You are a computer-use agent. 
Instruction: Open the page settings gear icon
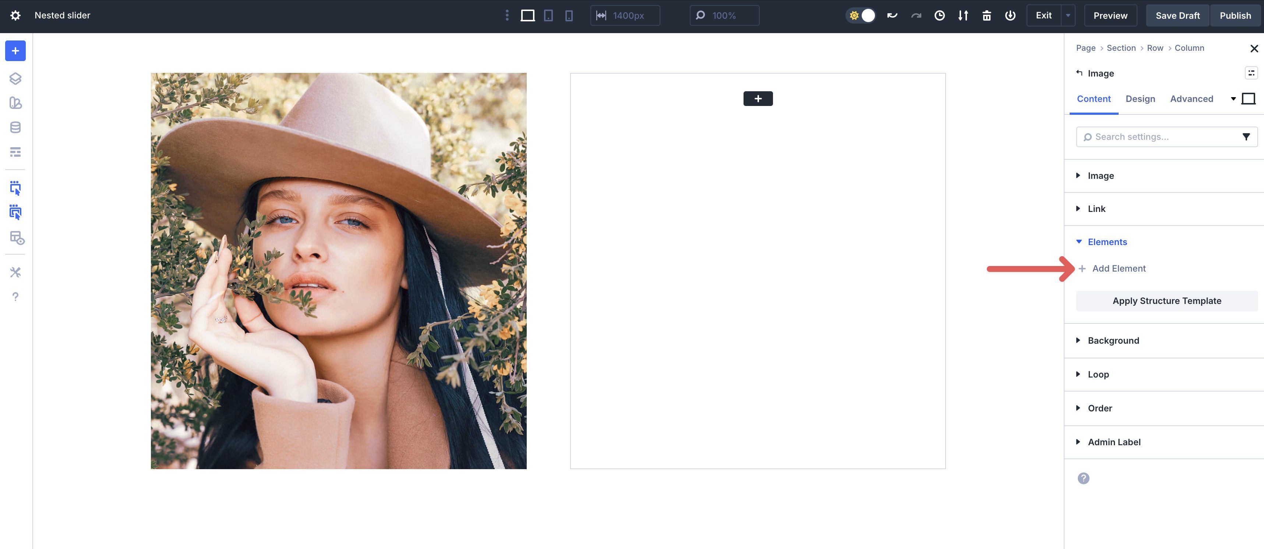point(15,15)
